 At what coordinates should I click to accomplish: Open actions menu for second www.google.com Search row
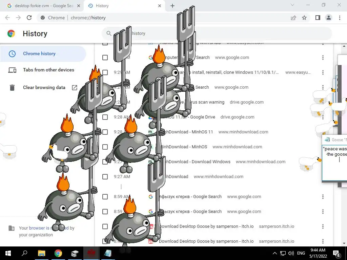point(323,87)
